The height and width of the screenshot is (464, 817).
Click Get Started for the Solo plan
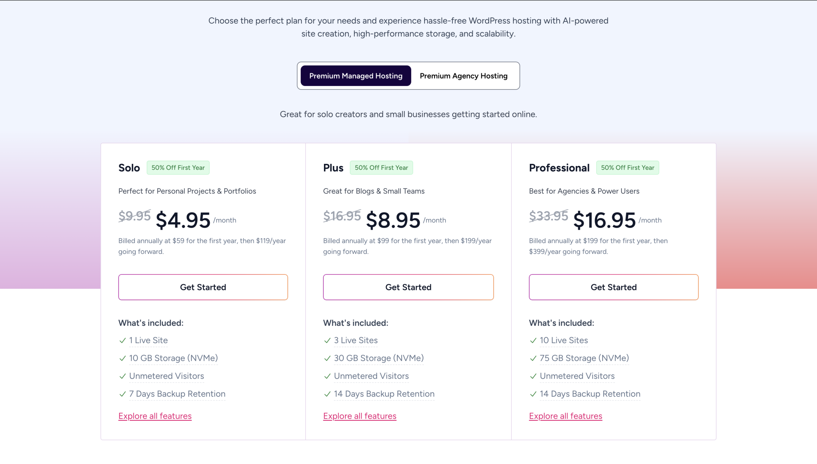click(x=203, y=287)
